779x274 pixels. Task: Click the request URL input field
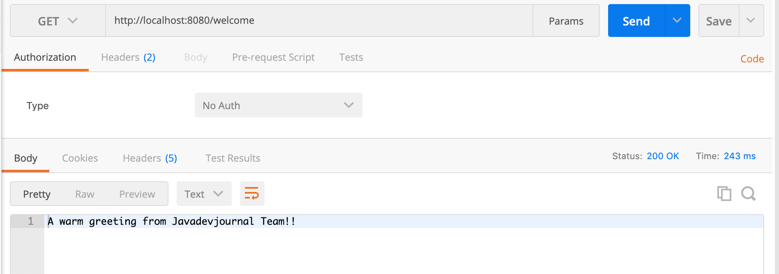click(x=319, y=21)
